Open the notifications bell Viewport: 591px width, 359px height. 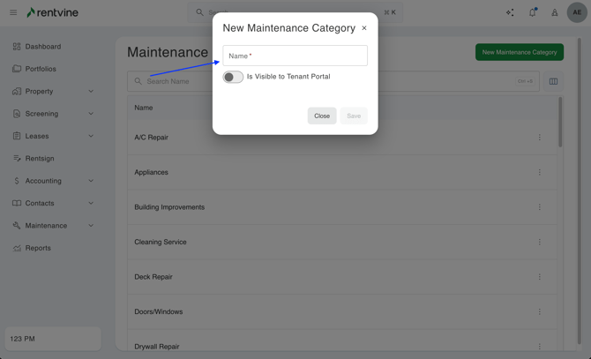[x=532, y=12]
